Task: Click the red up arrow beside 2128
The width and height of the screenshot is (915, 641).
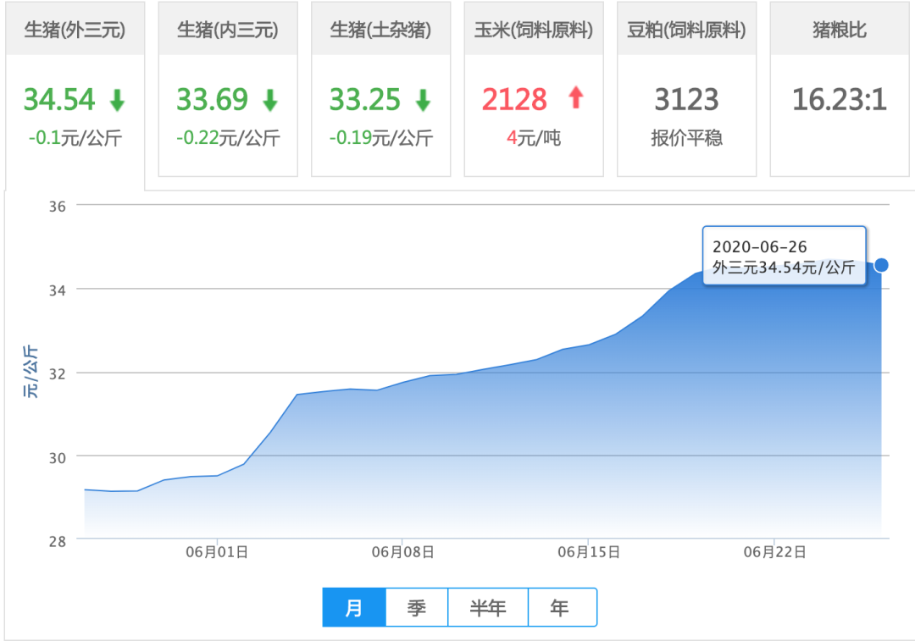Action: 576,98
